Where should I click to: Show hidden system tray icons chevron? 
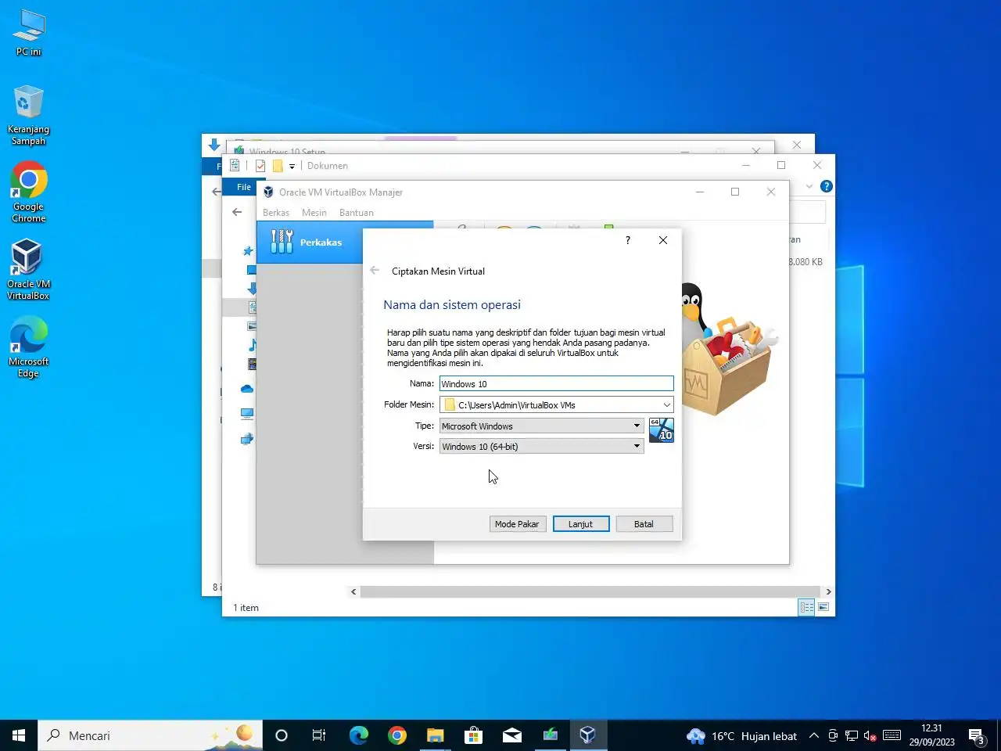pyautogui.click(x=813, y=735)
